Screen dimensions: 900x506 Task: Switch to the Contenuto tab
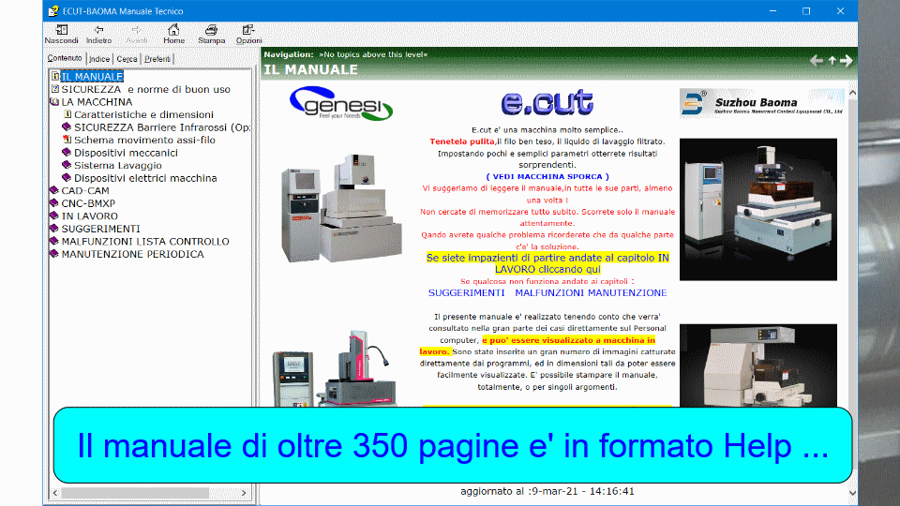[65, 58]
